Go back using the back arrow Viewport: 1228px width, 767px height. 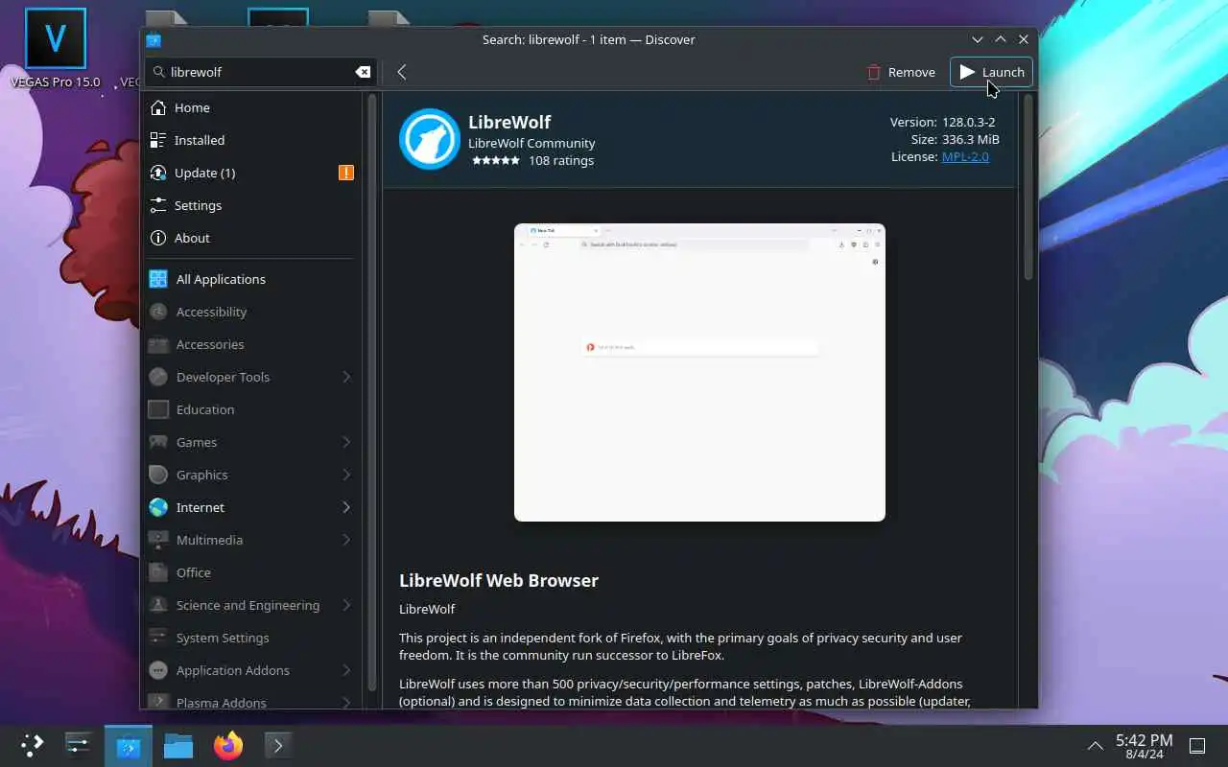tap(402, 72)
